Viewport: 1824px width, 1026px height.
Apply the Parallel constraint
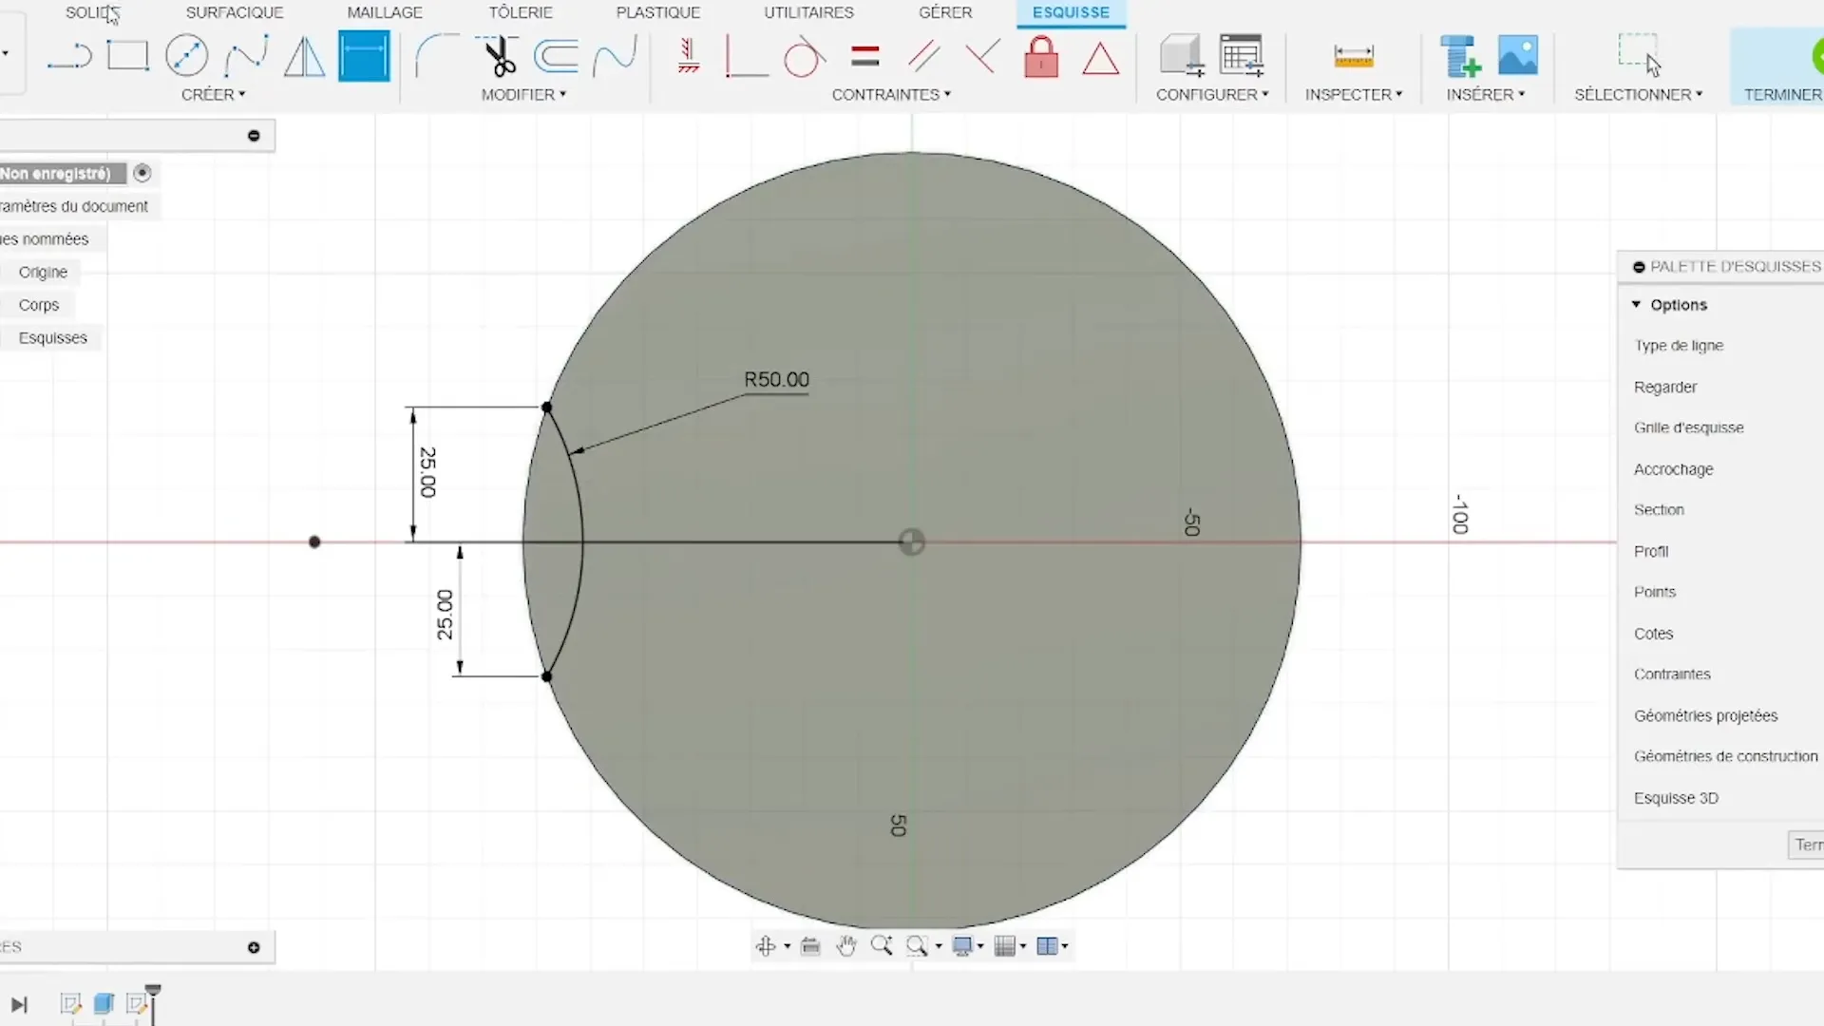pos(923,57)
